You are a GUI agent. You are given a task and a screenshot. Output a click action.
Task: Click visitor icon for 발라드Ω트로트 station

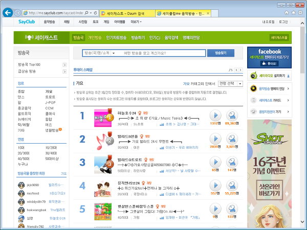pos(232,162)
